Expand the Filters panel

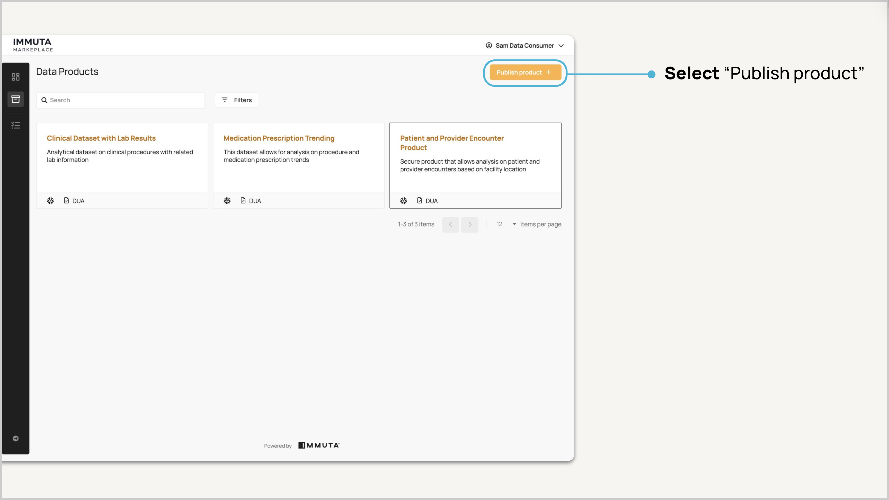[237, 100]
